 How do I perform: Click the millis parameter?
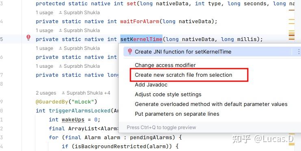pyautogui.click(x=247, y=39)
